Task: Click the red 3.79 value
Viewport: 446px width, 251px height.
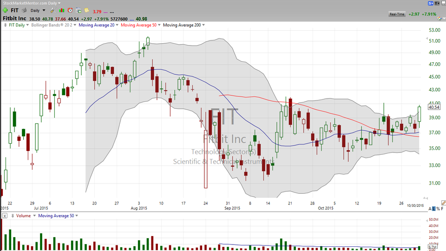Action: 97,12
